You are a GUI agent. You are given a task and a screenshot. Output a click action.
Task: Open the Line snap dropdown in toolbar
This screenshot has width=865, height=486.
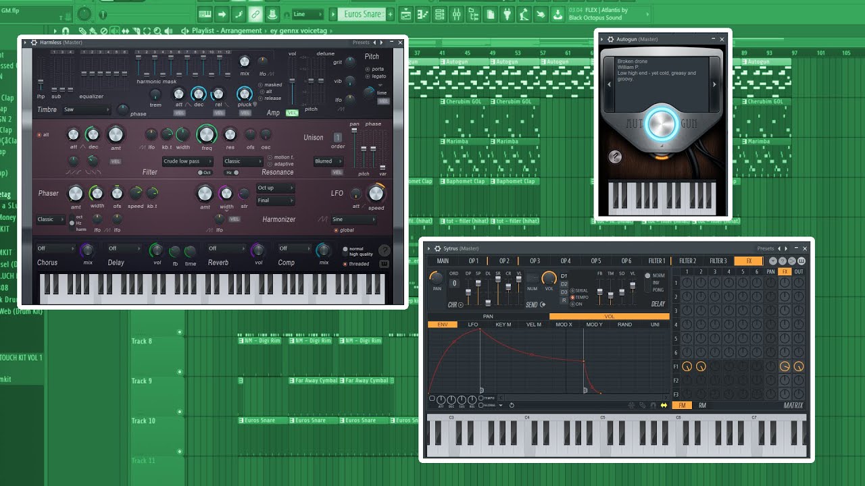[310, 14]
